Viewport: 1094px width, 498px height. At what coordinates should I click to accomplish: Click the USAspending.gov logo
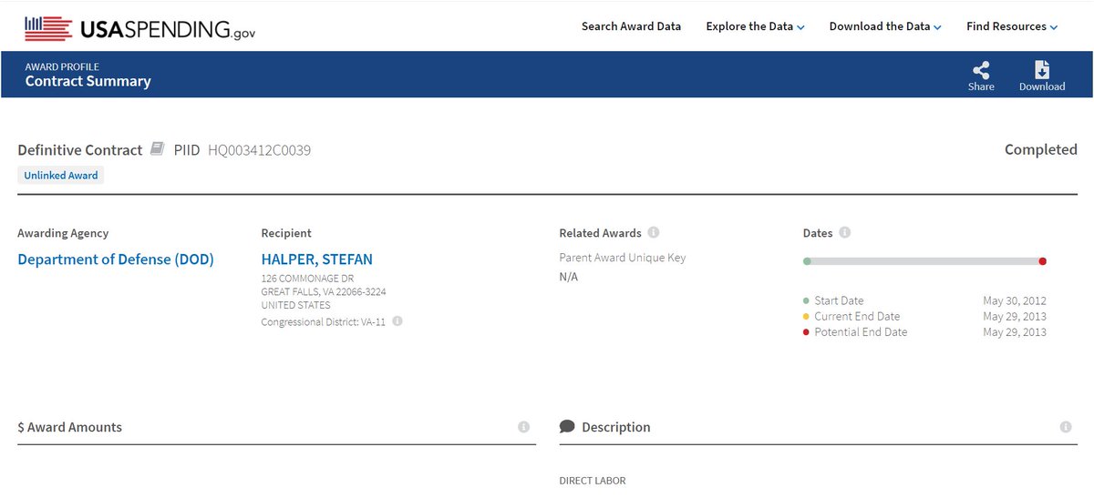(139, 27)
